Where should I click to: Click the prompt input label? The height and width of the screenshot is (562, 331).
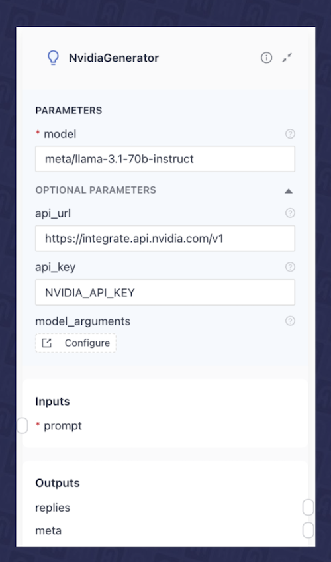tap(63, 425)
